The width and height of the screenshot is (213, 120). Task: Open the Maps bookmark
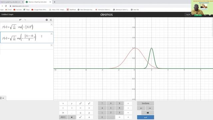click(x=27, y=10)
